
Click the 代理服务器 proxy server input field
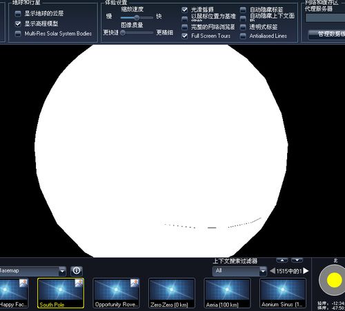(325, 18)
